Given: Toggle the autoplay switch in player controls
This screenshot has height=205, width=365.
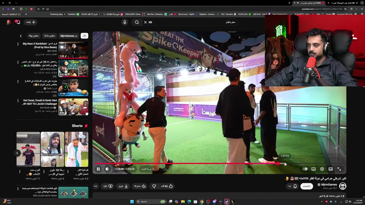Looking at the screenshot, I should 305,169.
